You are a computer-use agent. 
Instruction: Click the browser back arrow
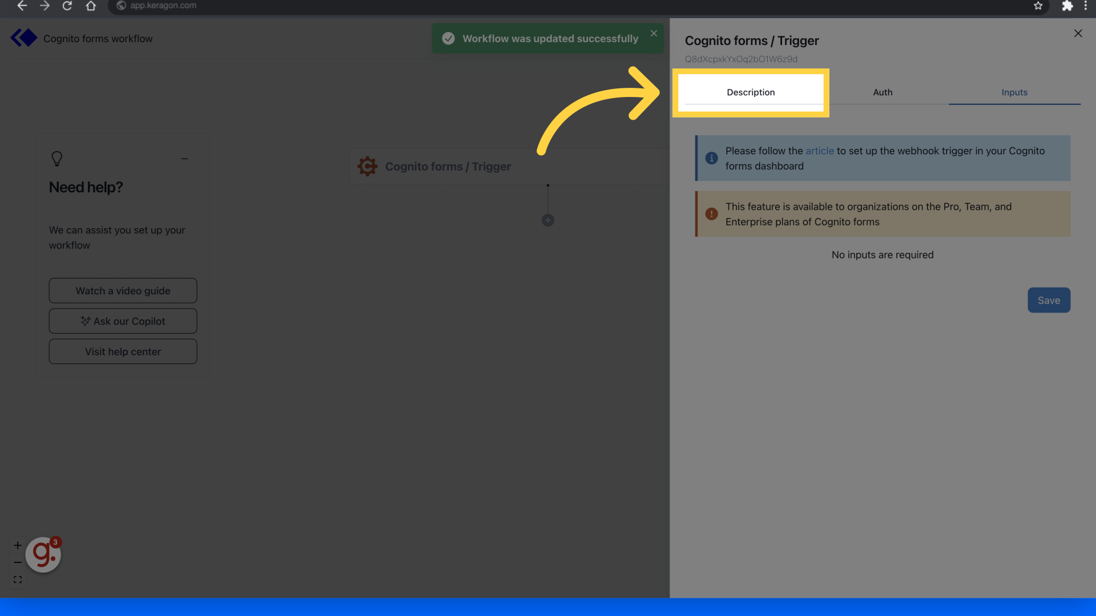(22, 6)
